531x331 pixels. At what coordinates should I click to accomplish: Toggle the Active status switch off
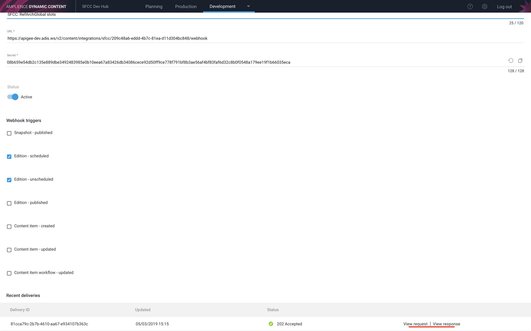(13, 97)
